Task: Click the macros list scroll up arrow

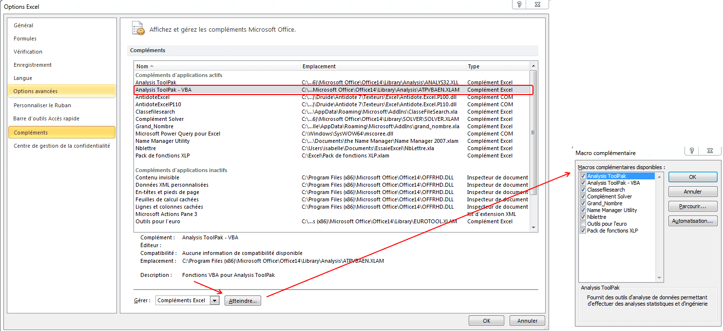Action: 660,176
